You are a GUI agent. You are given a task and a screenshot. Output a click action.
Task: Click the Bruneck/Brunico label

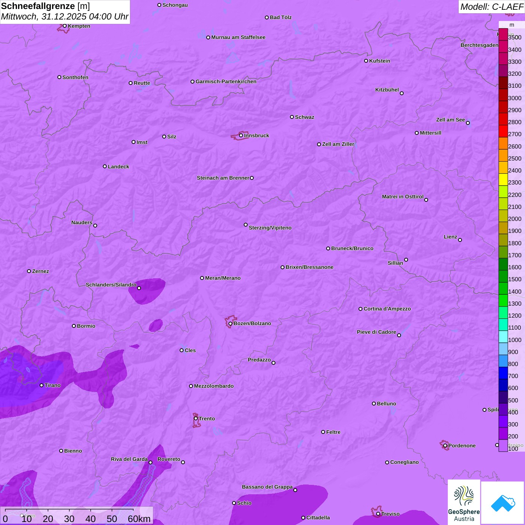(x=352, y=248)
